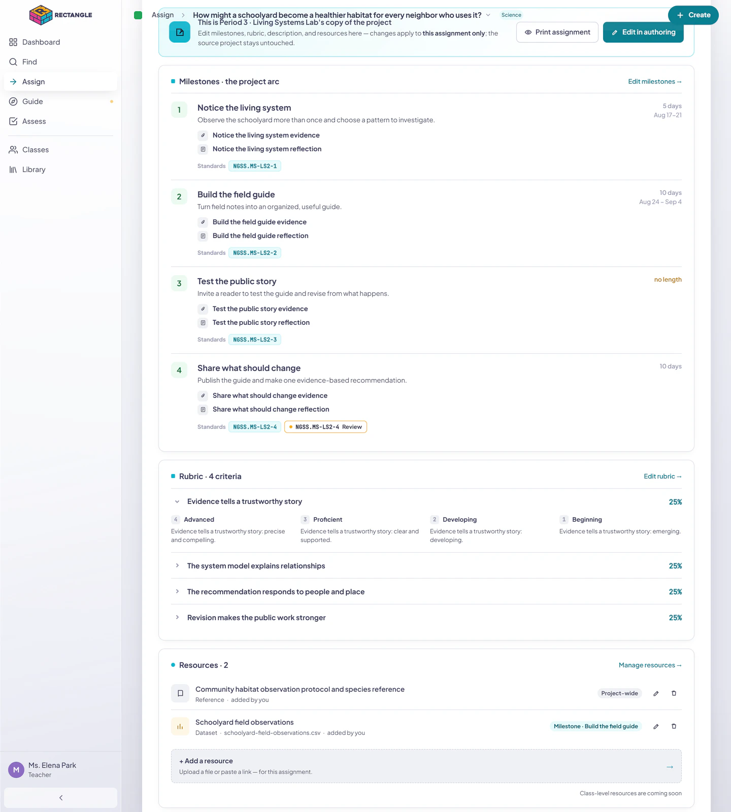The image size is (731, 812).
Task: Click the Guide compass icon
Action: [x=13, y=101]
